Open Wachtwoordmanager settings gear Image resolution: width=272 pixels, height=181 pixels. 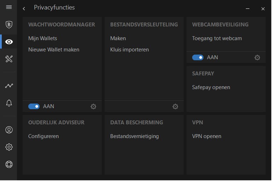pyautogui.click(x=93, y=106)
